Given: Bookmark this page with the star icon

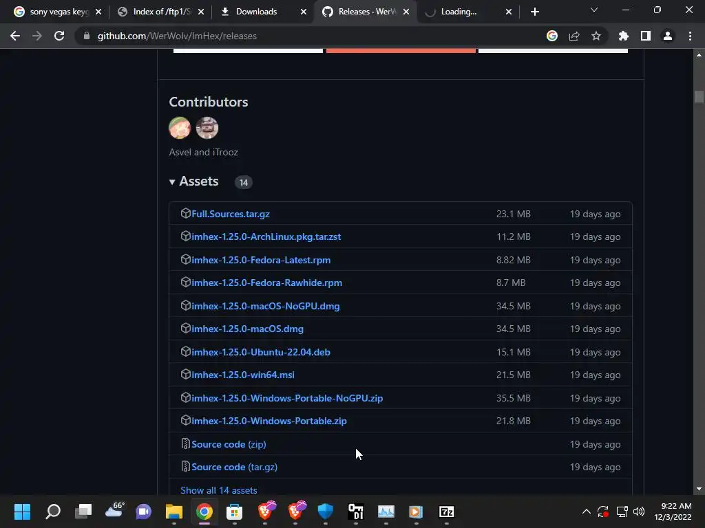Looking at the screenshot, I should click(596, 36).
